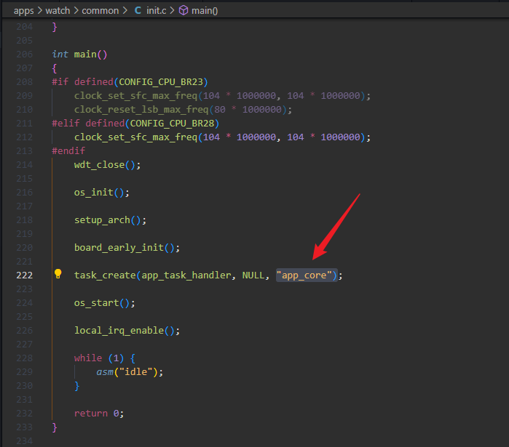Click the 'return 0;' statement
Viewport: 509px width, 447px height.
(99, 414)
